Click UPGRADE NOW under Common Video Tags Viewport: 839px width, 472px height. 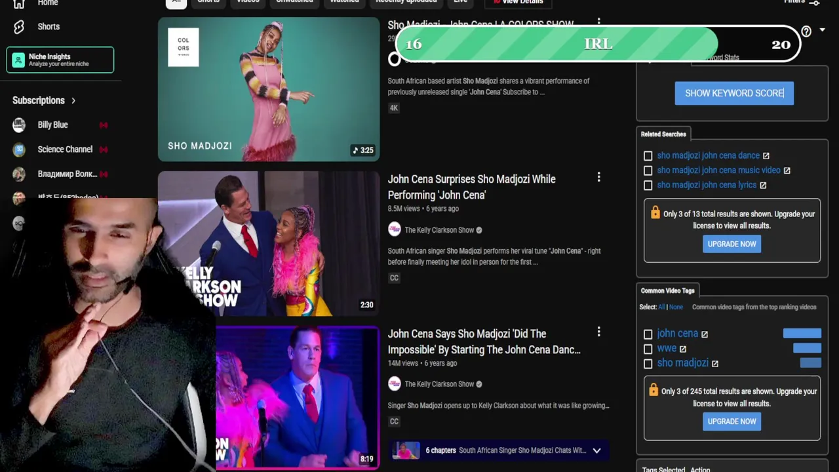point(732,422)
